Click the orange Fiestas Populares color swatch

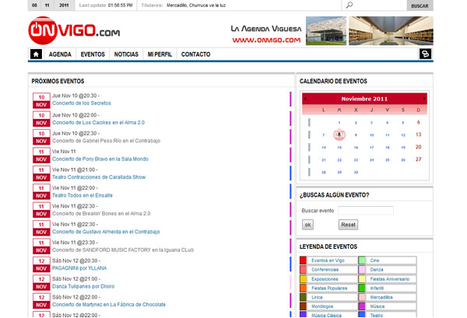point(304,288)
